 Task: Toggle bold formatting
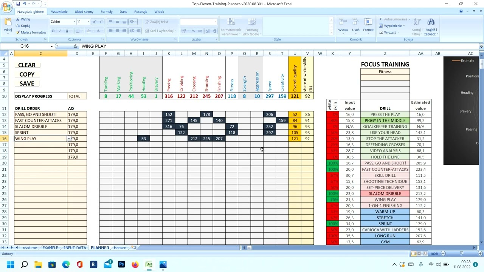(x=53, y=31)
